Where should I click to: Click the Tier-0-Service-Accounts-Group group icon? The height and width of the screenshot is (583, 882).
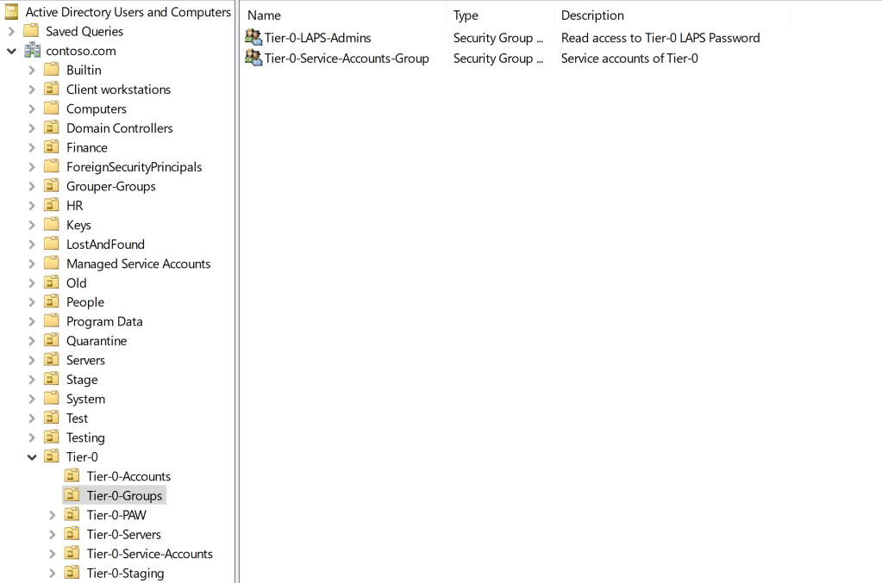click(253, 59)
